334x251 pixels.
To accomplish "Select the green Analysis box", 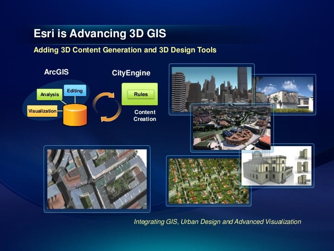I will (x=50, y=94).
